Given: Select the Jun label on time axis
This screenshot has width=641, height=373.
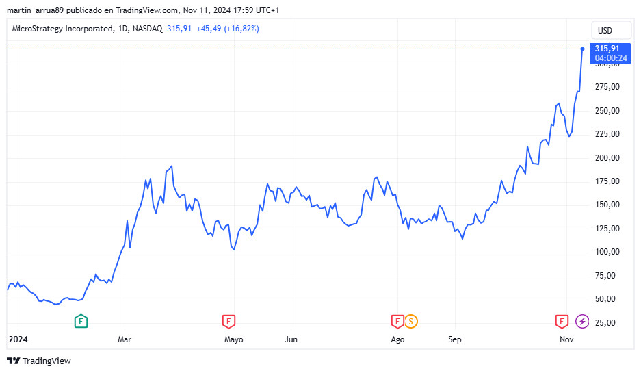Looking at the screenshot, I should pyautogui.click(x=291, y=339).
